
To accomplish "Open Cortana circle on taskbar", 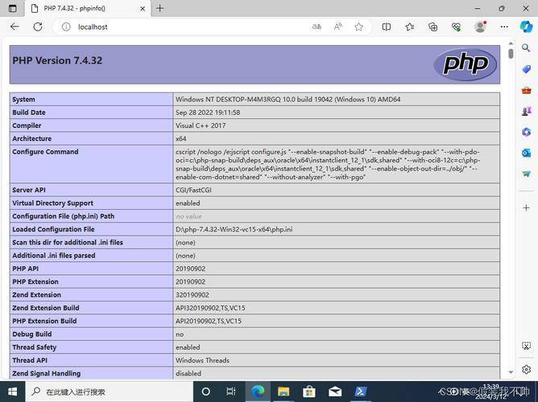I will (205, 392).
